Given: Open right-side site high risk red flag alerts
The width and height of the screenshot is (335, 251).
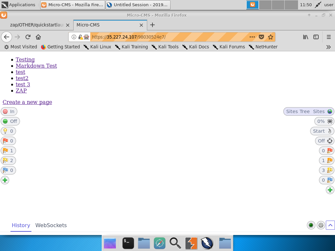Looking at the screenshot, I should 327,151.
